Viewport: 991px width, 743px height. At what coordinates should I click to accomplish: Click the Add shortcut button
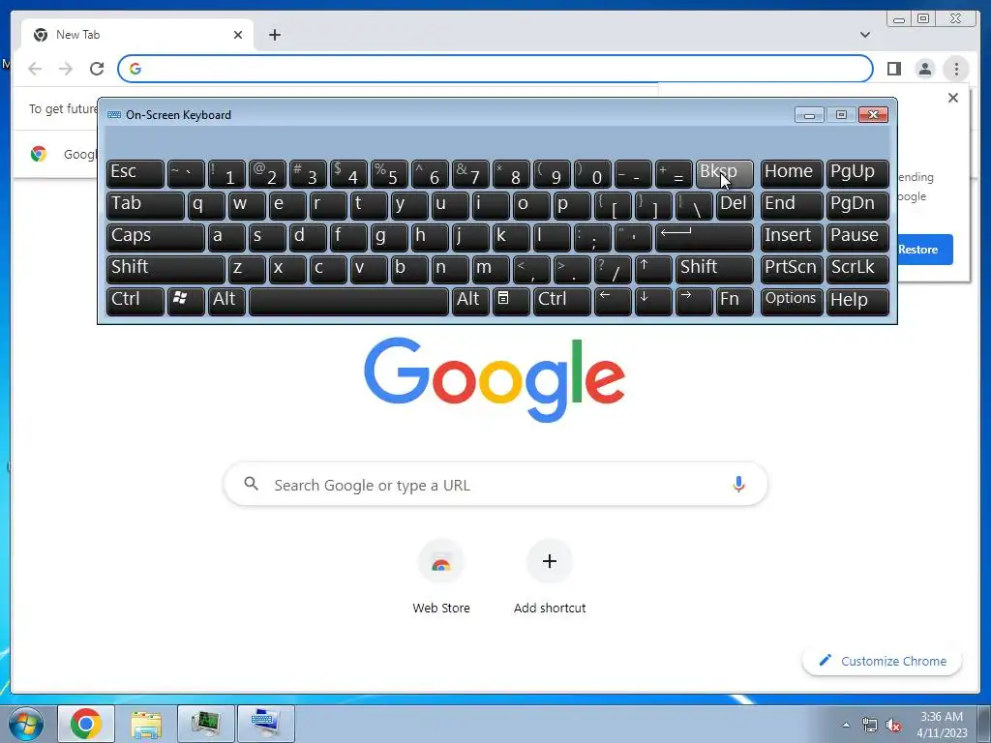tap(550, 577)
